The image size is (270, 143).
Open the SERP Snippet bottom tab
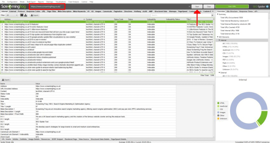pyautogui.click(x=57, y=139)
